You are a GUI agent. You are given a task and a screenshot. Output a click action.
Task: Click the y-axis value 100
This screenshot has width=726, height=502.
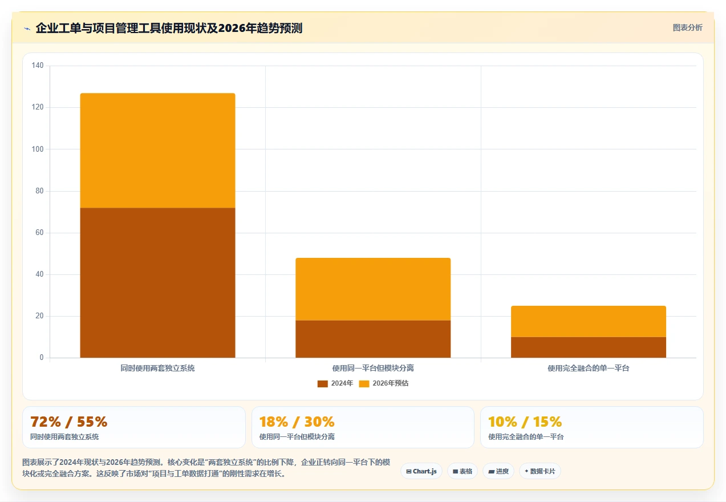tap(38, 149)
